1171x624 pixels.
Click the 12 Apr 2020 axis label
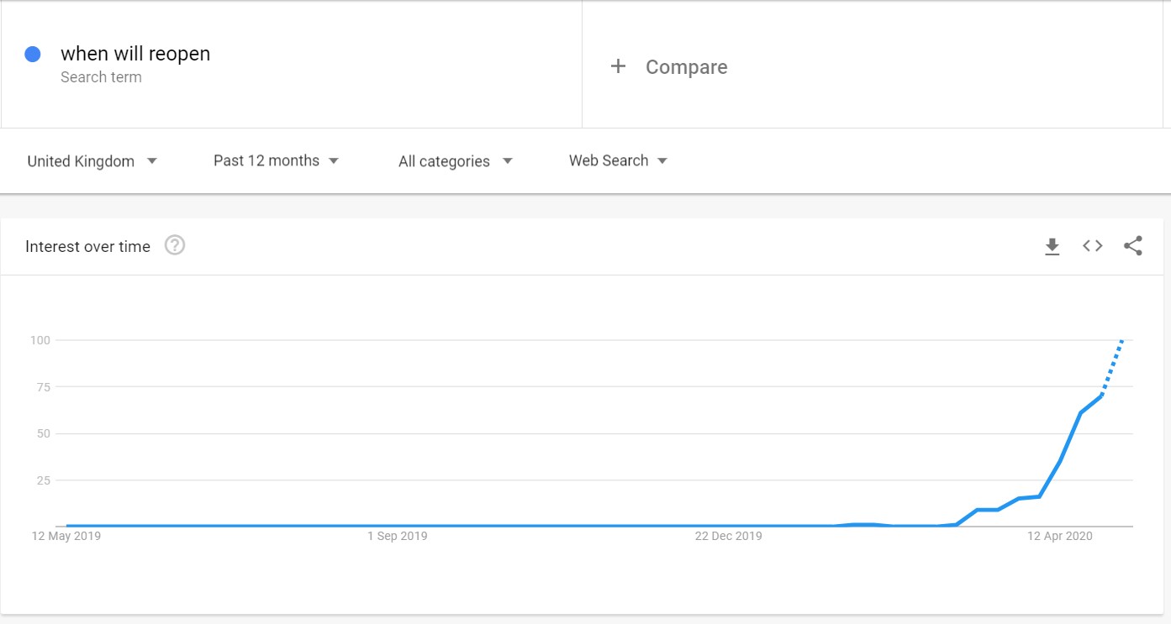tap(1060, 535)
